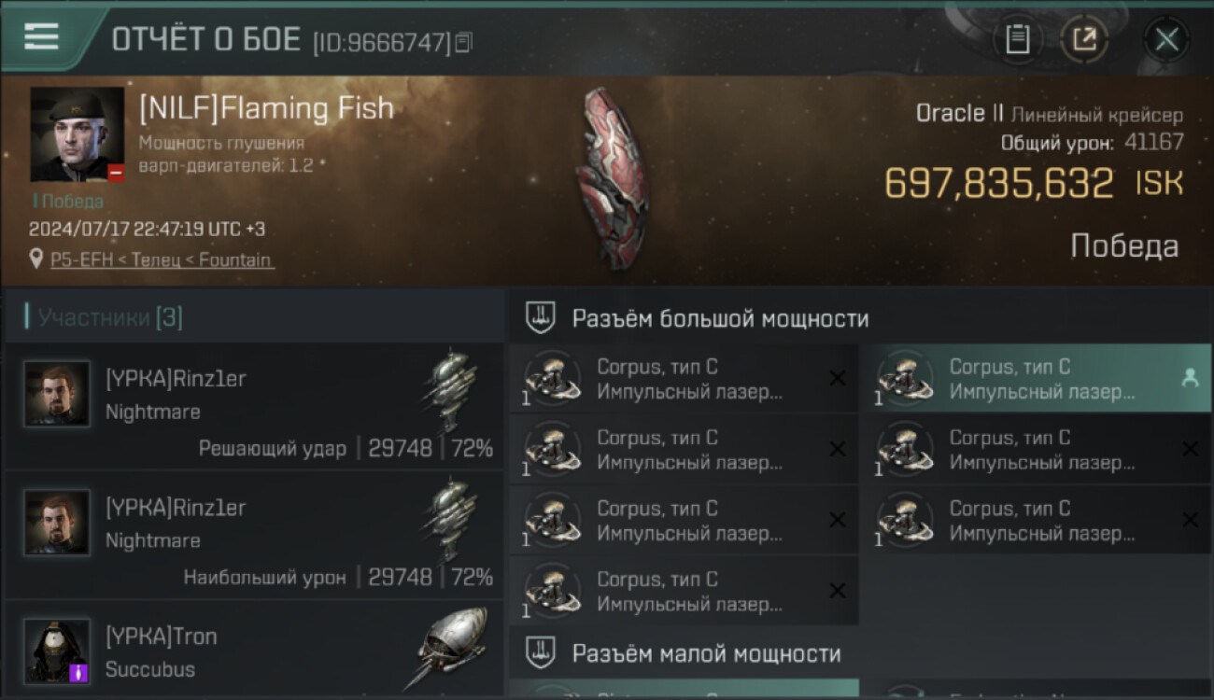Viewport: 1214px width, 700px height.
Task: Open the P5-EFH location link
Action: [162, 260]
